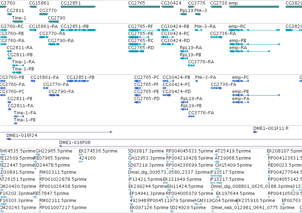Click EST SD03817.3prime label
Viewport: 302px width, 213px height.
pos(146,151)
